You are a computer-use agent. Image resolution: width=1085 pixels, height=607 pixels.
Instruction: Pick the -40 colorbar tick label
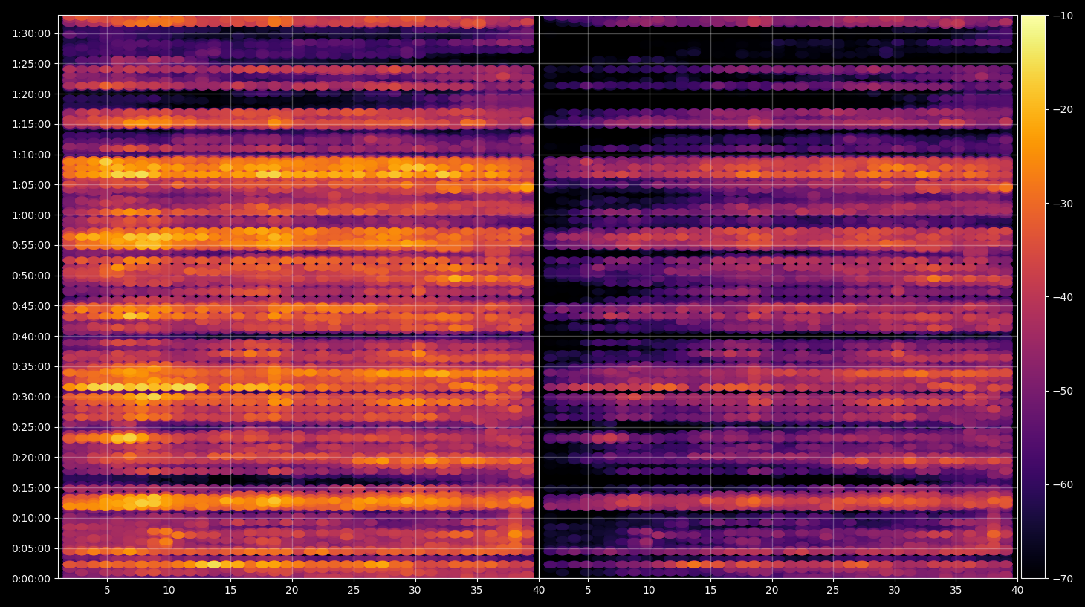tap(1063, 297)
